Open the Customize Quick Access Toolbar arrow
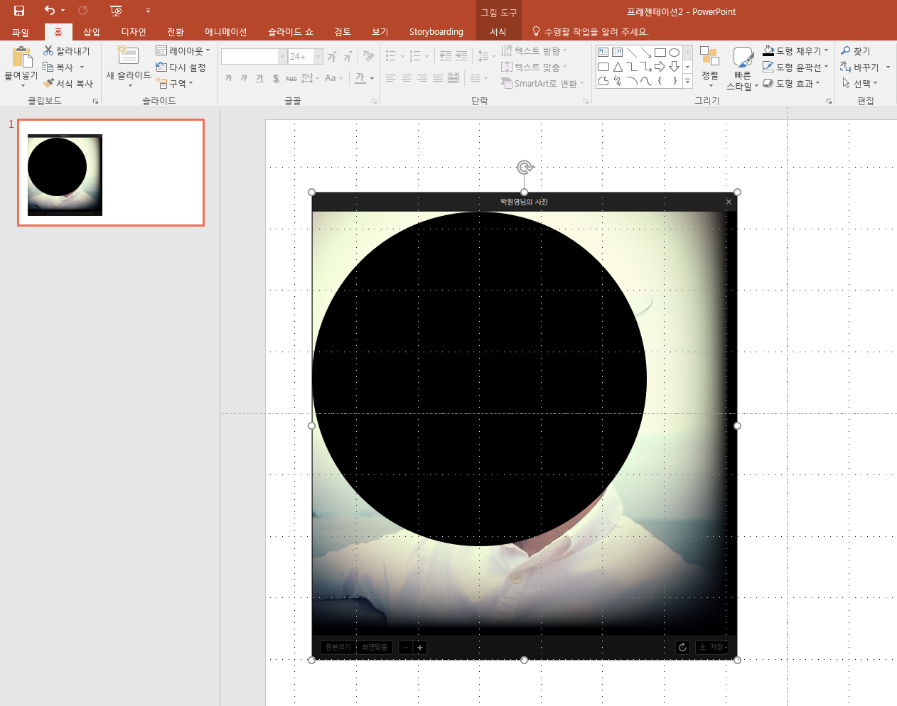 (148, 11)
